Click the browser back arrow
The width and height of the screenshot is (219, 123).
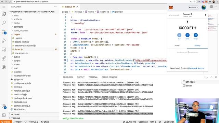click(2, 1)
